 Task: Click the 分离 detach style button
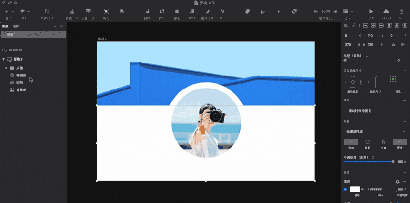pos(383,142)
